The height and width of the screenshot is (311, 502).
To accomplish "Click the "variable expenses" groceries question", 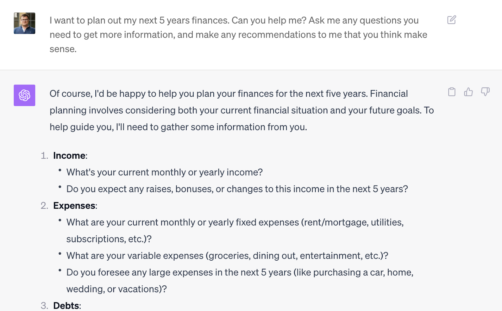I will 227,256.
